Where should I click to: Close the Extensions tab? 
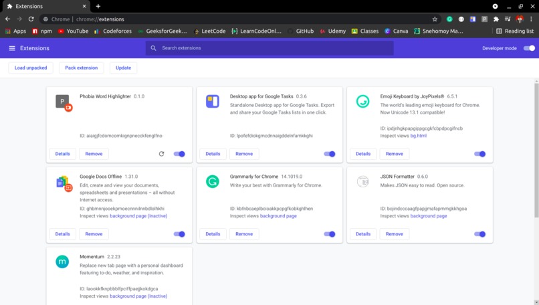point(84,6)
